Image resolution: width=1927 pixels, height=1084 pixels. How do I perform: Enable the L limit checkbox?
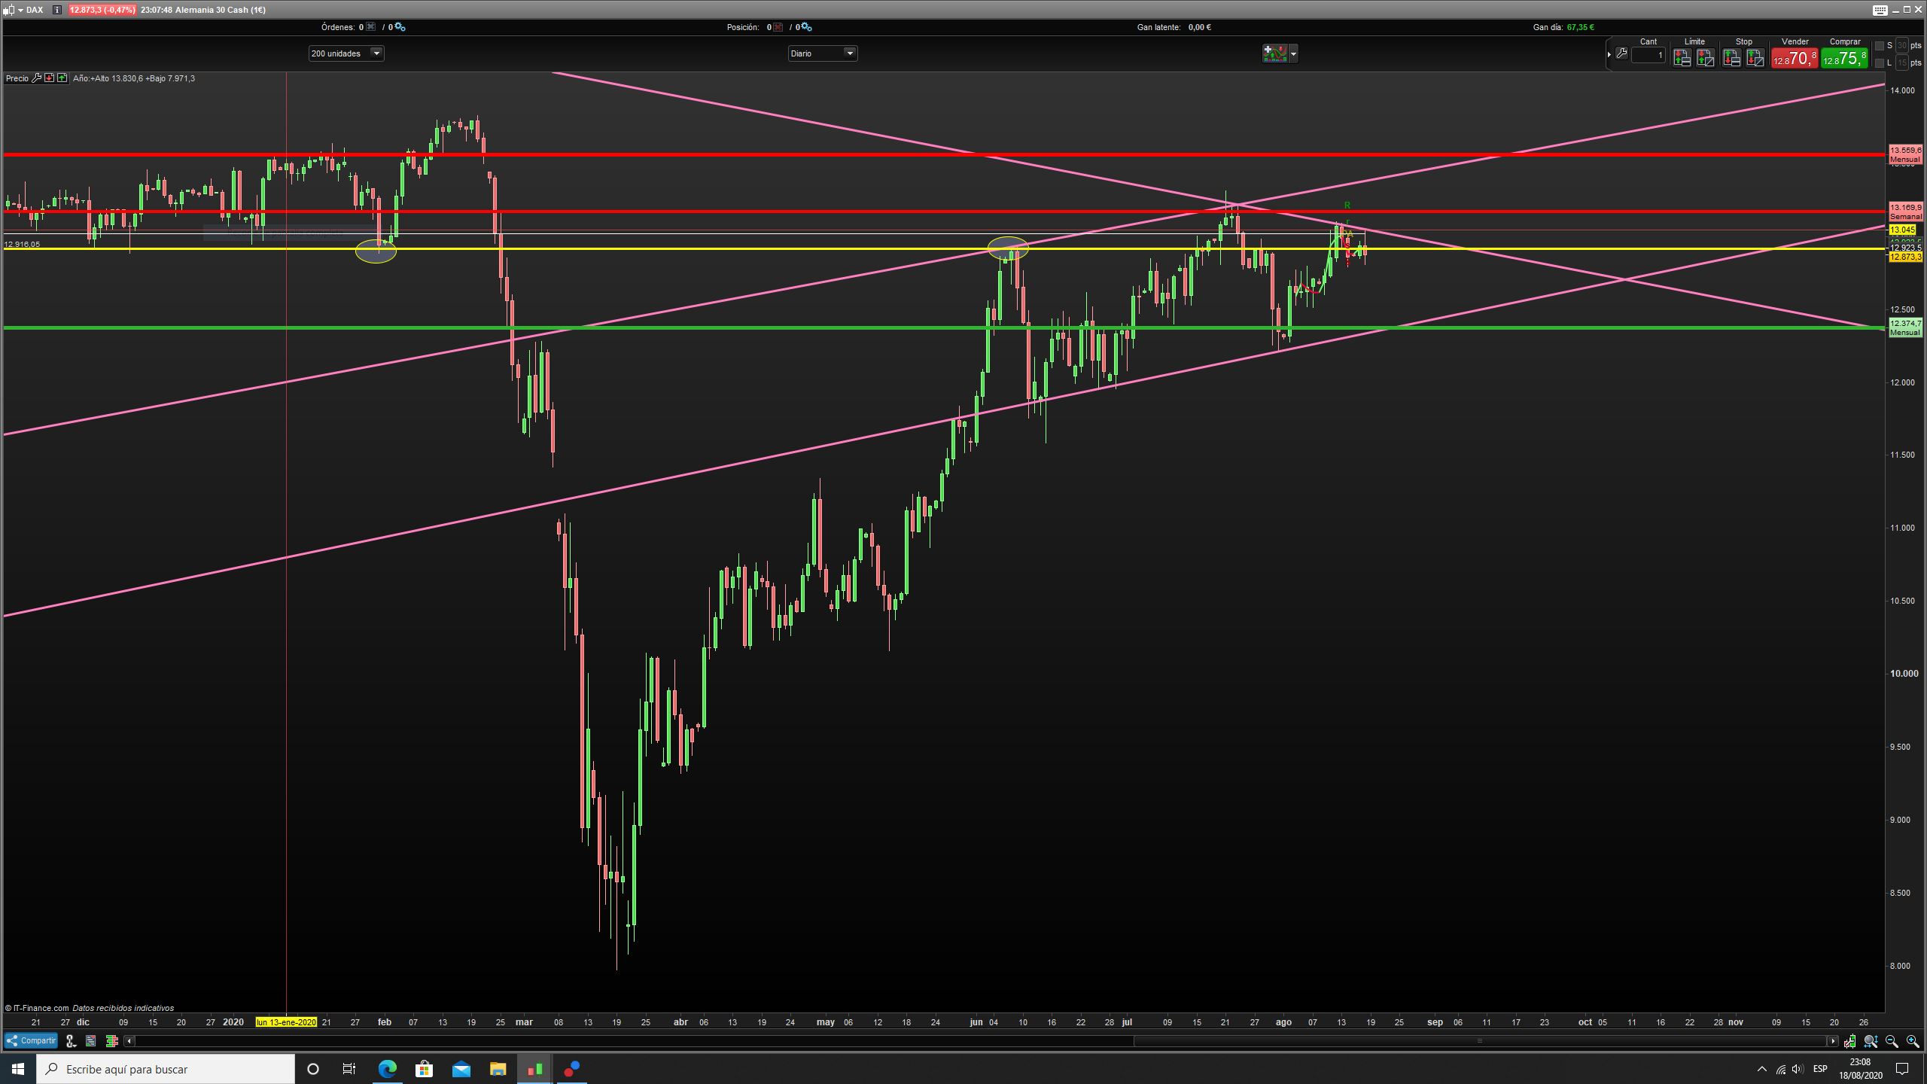click(1880, 63)
